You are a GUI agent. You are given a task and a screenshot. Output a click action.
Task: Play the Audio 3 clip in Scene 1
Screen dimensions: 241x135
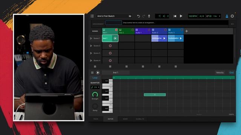click(181, 38)
